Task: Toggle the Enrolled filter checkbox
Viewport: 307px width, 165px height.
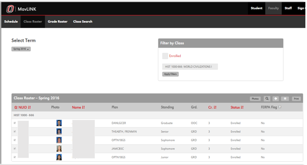Action: pyautogui.click(x=165, y=56)
